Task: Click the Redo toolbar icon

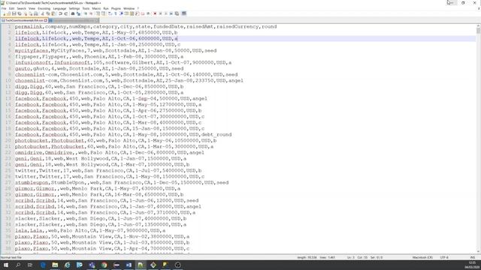Action: (65, 13)
